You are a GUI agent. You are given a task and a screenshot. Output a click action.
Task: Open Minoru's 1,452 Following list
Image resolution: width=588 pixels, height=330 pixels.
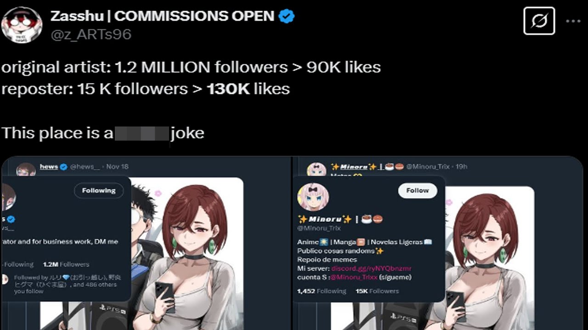[x=322, y=291]
